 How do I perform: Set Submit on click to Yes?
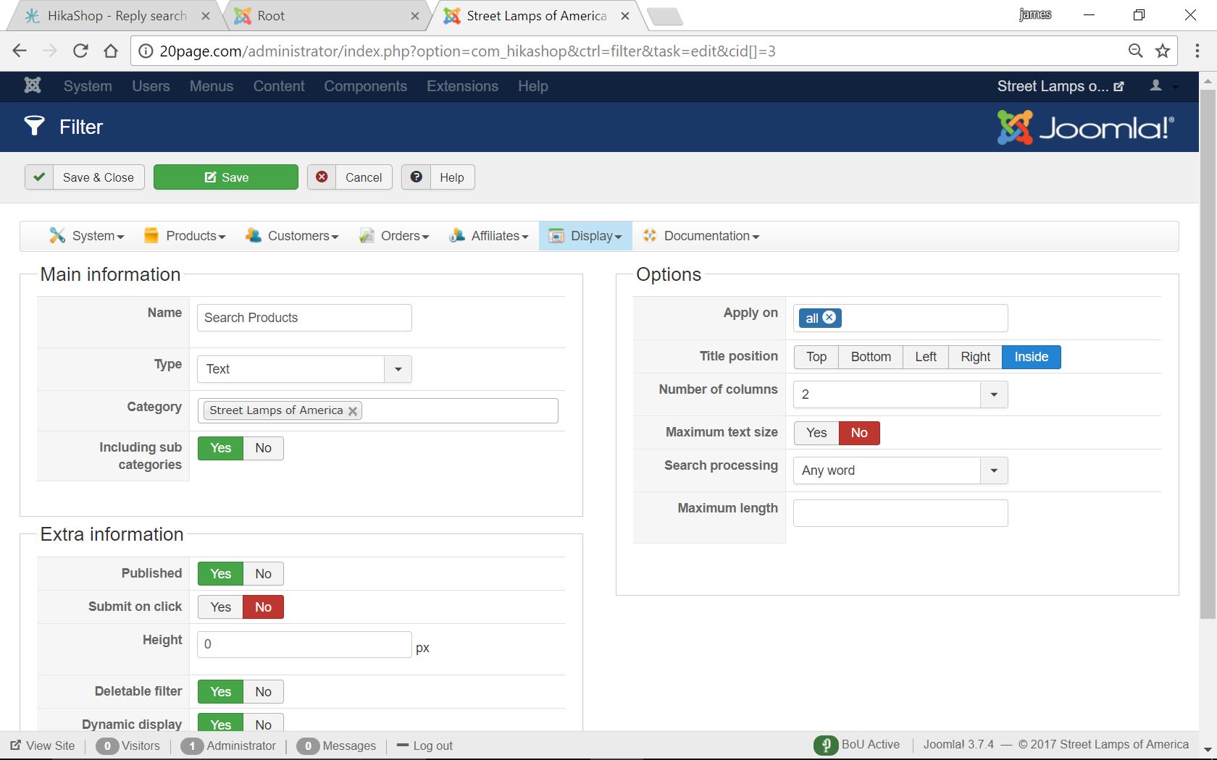220,607
